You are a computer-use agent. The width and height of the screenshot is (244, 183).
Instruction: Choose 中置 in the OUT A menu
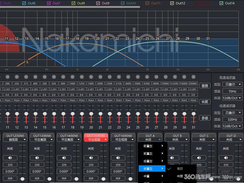(x=152, y=176)
